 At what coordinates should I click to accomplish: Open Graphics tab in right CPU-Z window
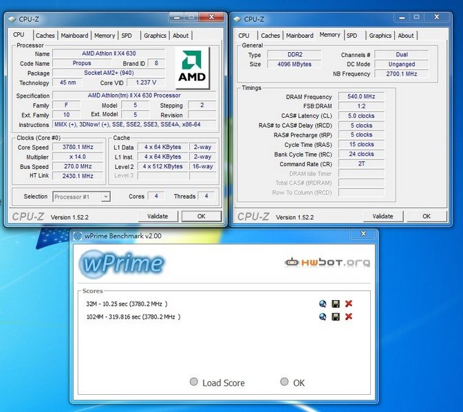(x=380, y=36)
